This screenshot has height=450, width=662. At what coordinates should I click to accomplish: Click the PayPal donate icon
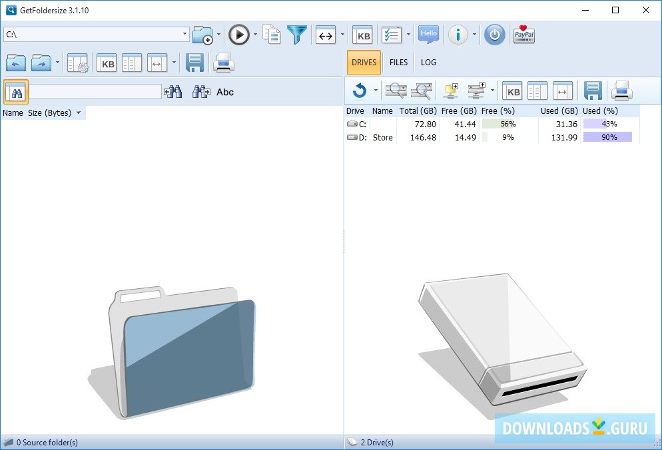click(x=524, y=34)
